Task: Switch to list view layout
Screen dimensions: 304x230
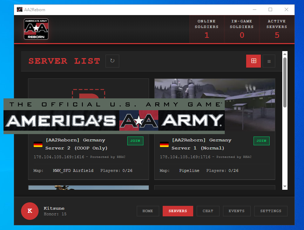Action: [269, 61]
